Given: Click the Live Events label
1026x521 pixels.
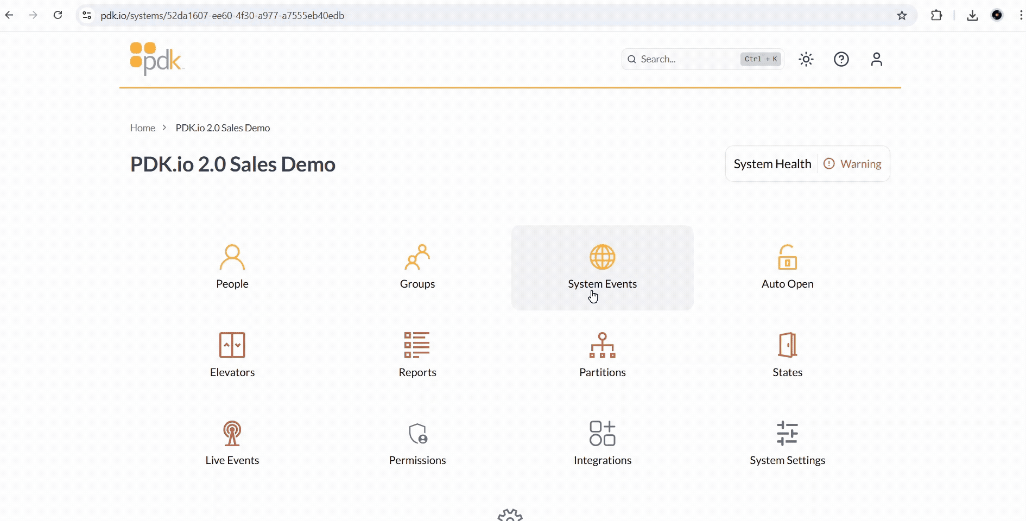Looking at the screenshot, I should 232,460.
